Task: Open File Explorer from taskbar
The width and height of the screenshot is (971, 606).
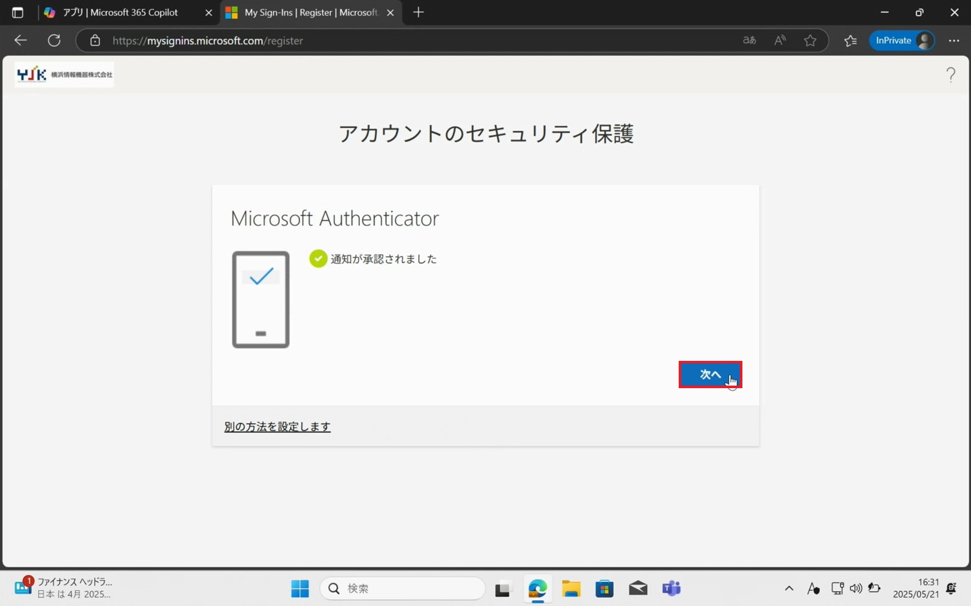Action: [x=571, y=588]
